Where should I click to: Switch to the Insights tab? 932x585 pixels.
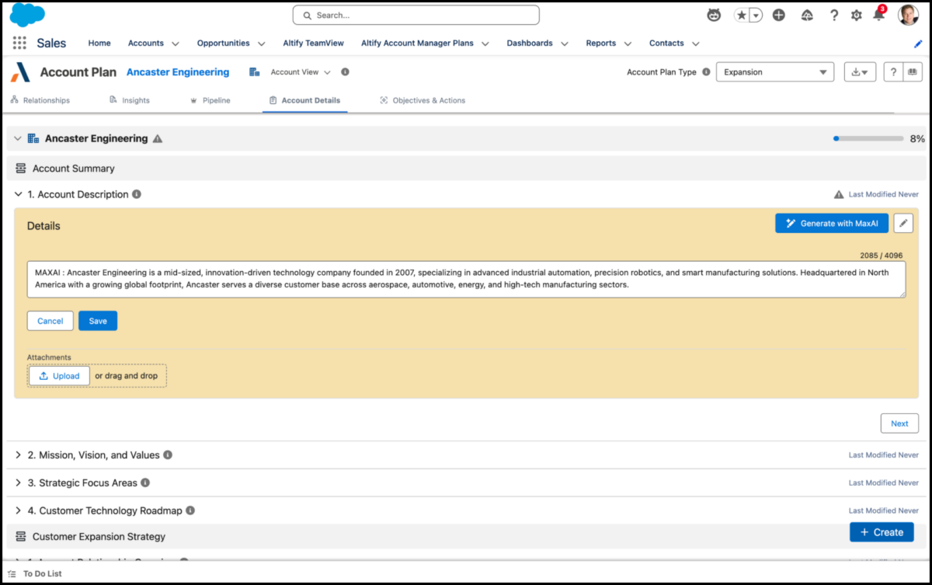(130, 100)
